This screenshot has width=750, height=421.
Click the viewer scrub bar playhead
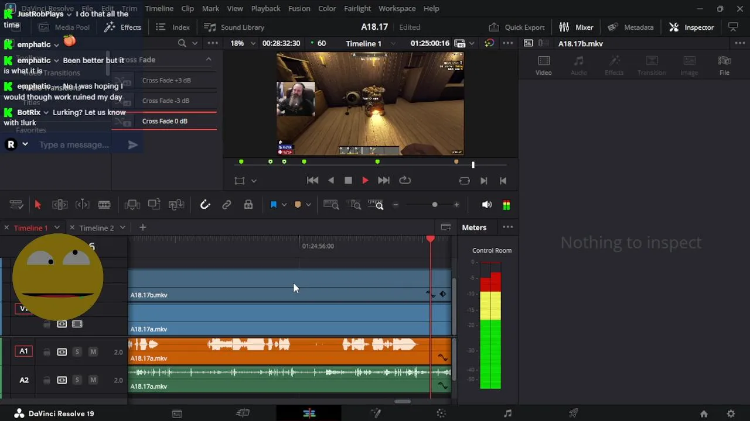(473, 164)
